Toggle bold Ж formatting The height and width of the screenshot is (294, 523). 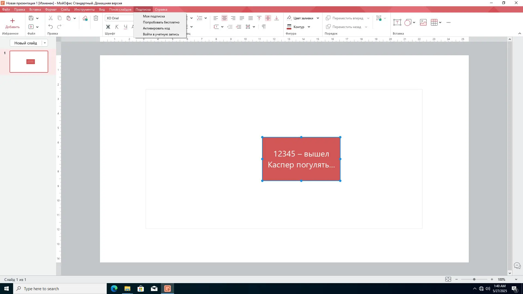(108, 27)
